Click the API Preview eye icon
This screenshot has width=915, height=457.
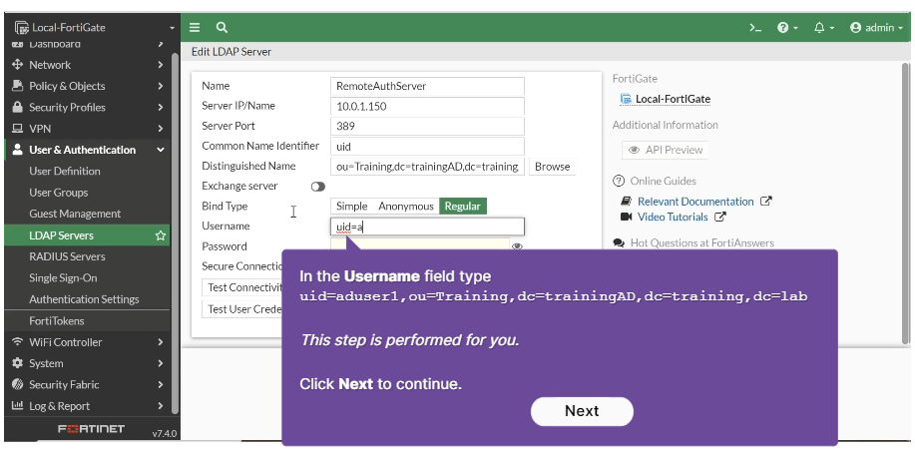pyautogui.click(x=634, y=150)
